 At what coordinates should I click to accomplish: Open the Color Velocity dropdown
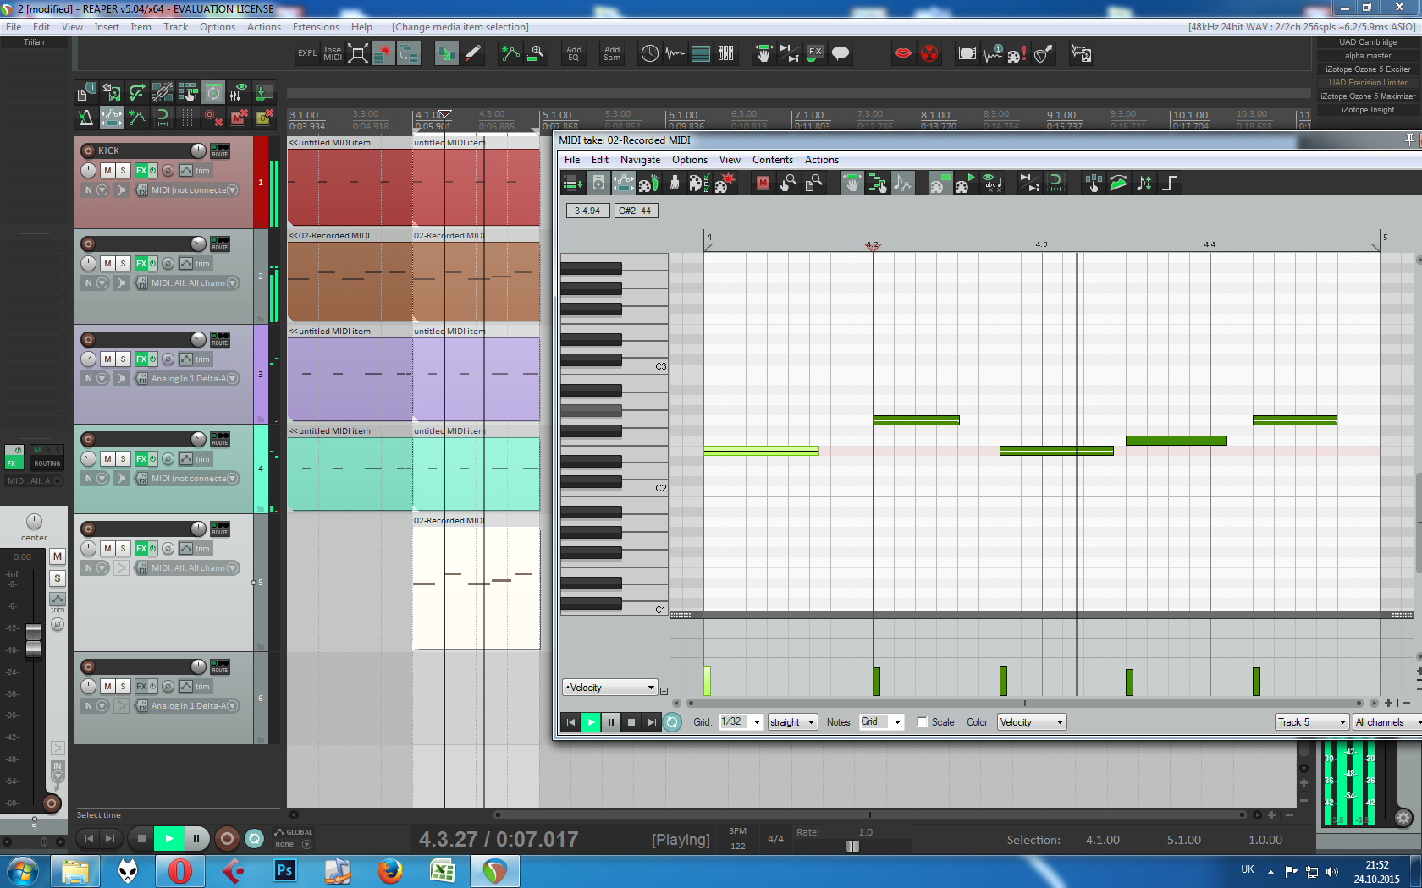coord(1032,722)
